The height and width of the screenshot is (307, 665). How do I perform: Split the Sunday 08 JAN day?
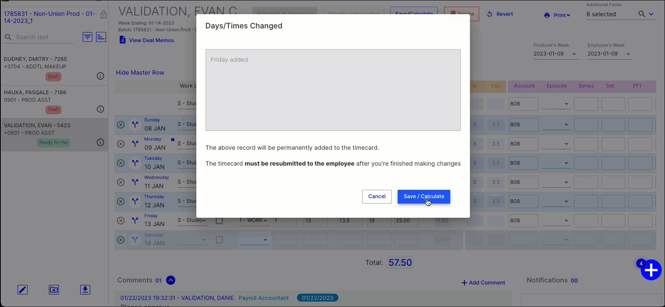pos(135,125)
